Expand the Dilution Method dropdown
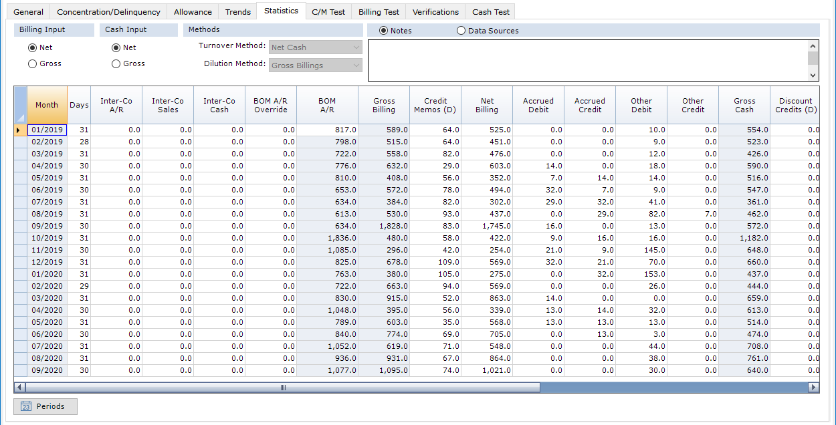This screenshot has width=836, height=425. pos(356,65)
